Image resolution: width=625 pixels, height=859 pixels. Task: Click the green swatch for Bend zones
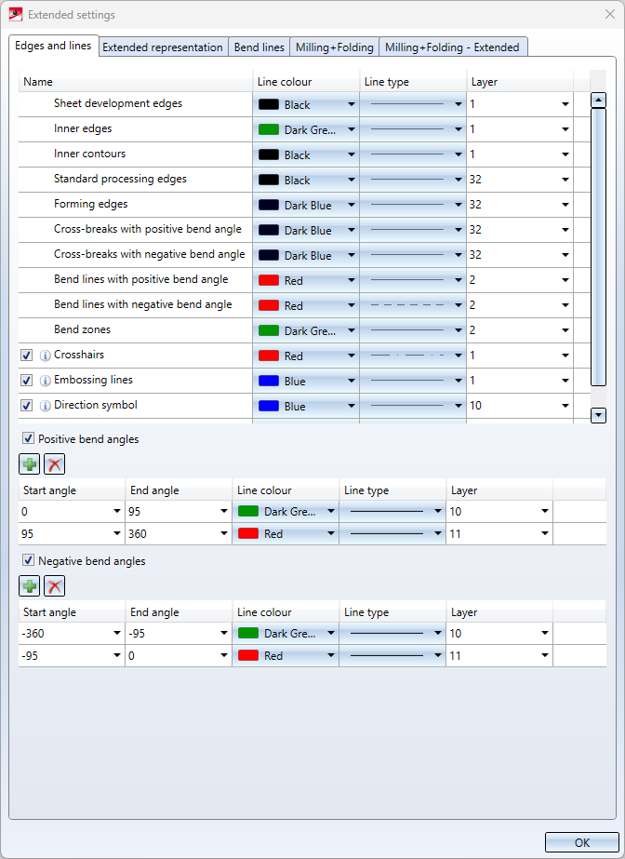click(269, 331)
